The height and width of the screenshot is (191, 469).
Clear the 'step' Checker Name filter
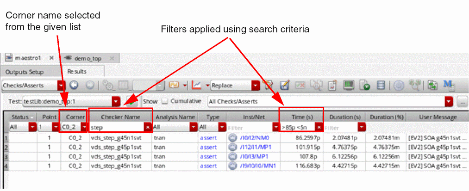click(x=148, y=127)
